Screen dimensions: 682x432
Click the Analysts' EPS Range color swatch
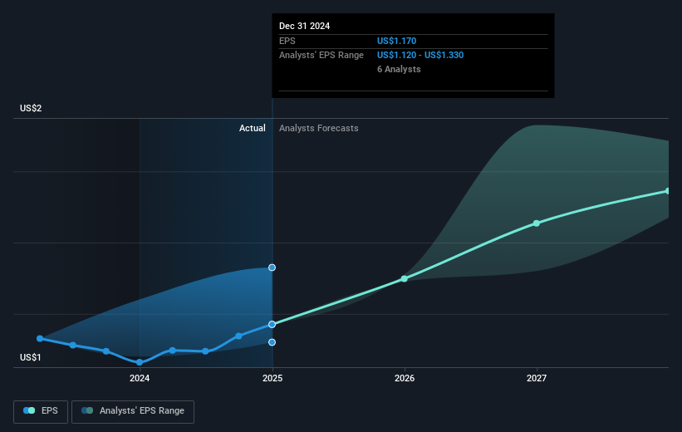(87, 410)
